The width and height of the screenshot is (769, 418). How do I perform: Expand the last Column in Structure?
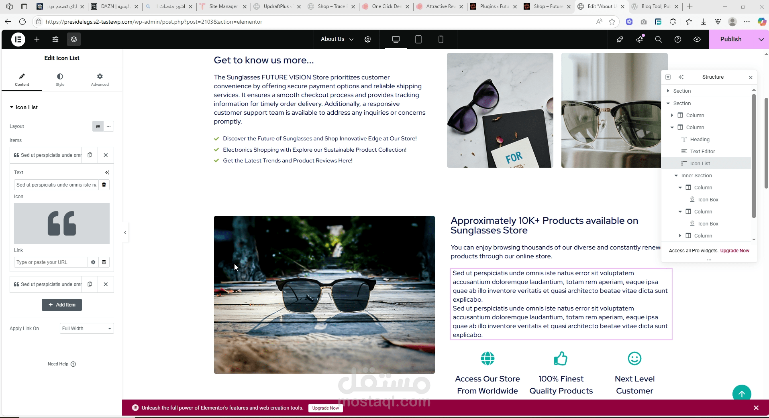tap(680, 236)
